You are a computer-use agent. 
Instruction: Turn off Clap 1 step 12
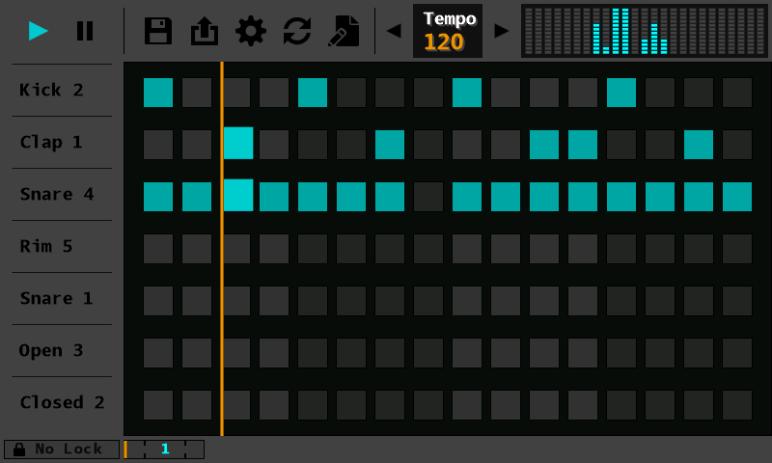[583, 145]
